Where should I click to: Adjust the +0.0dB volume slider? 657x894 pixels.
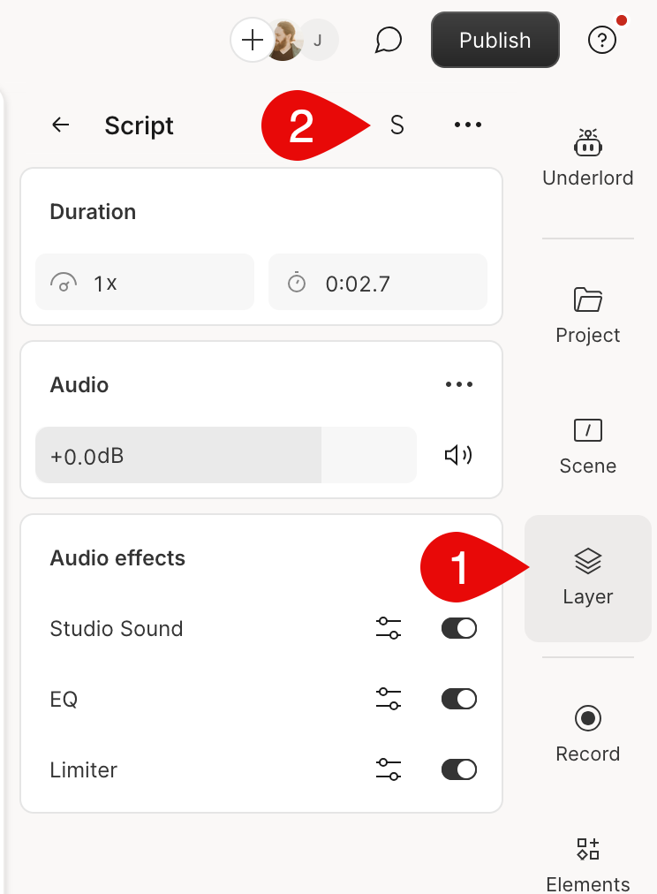pos(226,455)
